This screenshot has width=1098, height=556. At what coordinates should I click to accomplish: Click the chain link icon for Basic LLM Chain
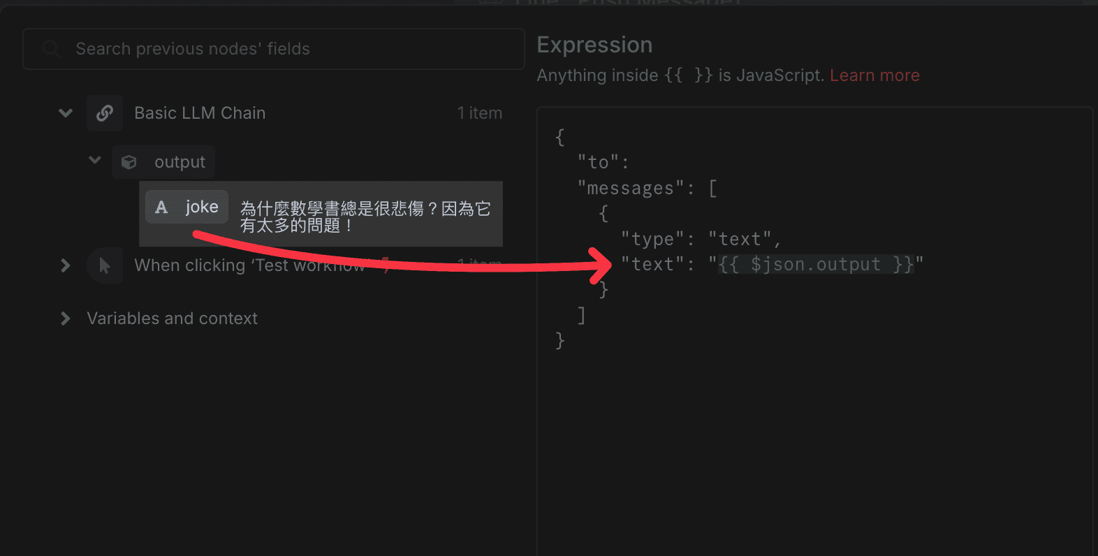click(x=104, y=112)
